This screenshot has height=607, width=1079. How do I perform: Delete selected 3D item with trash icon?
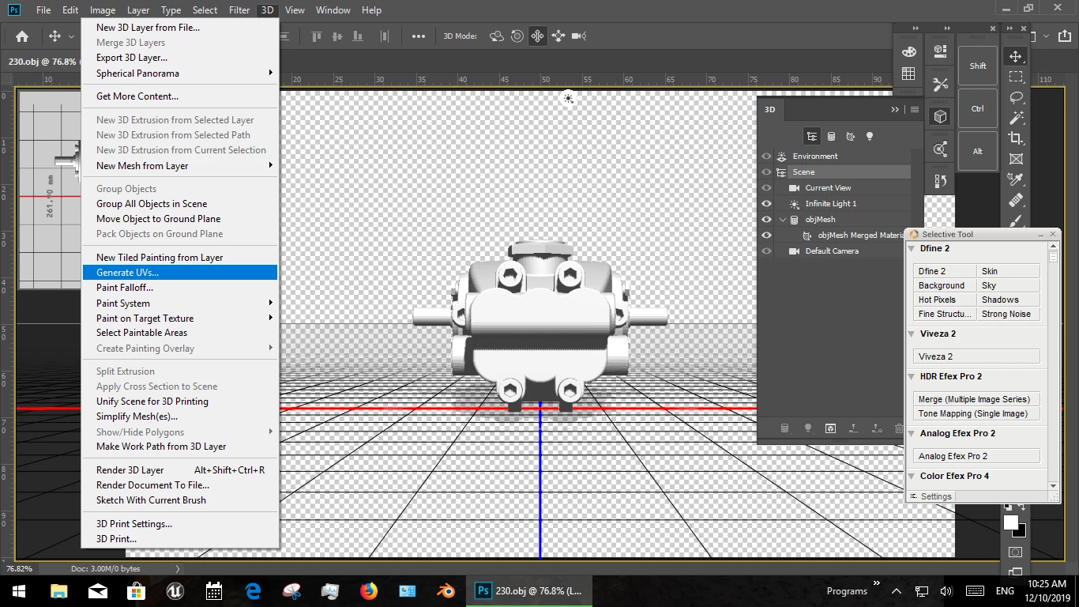(x=899, y=428)
